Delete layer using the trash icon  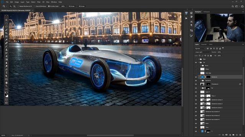240,135
